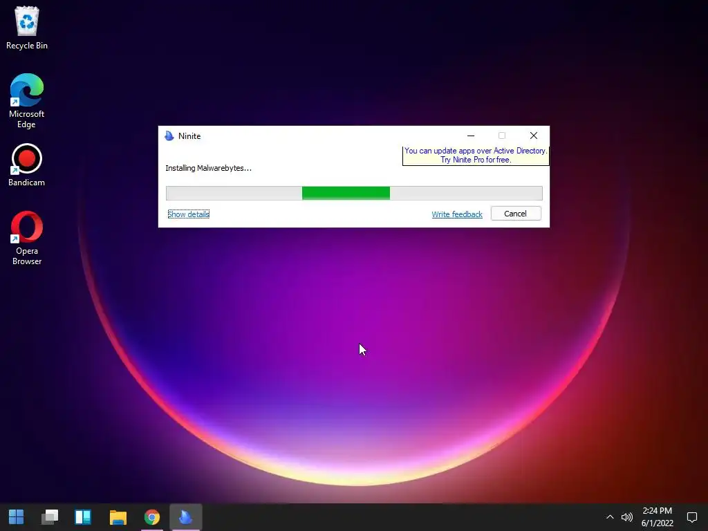Minimize the Ninite window
The width and height of the screenshot is (708, 531).
click(471, 136)
